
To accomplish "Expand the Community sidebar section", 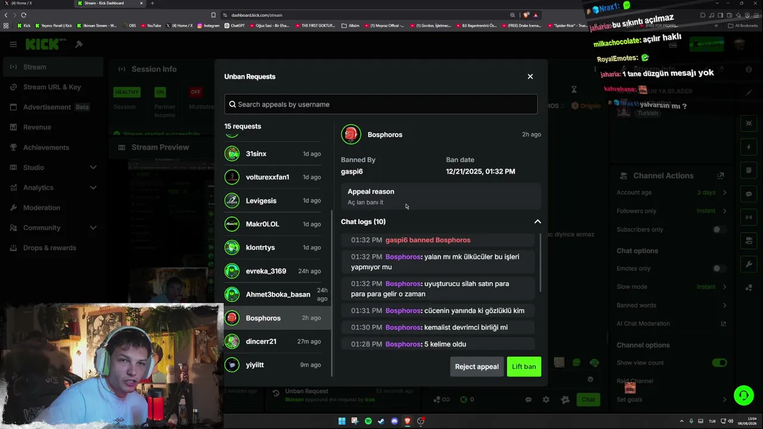I will (x=93, y=228).
